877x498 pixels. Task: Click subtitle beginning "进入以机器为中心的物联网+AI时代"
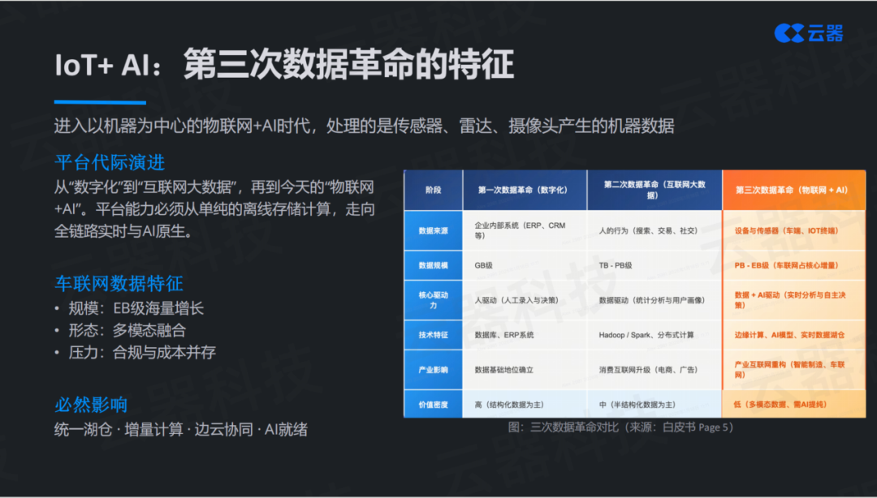tap(364, 126)
